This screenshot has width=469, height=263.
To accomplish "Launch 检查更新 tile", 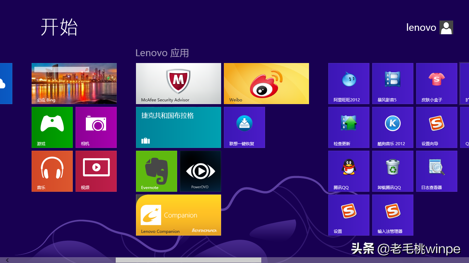I will (x=349, y=127).
